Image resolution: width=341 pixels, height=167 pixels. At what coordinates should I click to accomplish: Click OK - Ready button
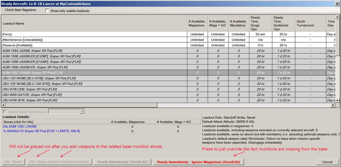click(14, 162)
